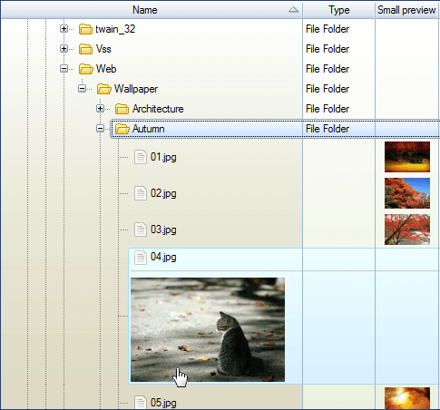Click the Small preview column header
The height and width of the screenshot is (410, 440).
[407, 10]
